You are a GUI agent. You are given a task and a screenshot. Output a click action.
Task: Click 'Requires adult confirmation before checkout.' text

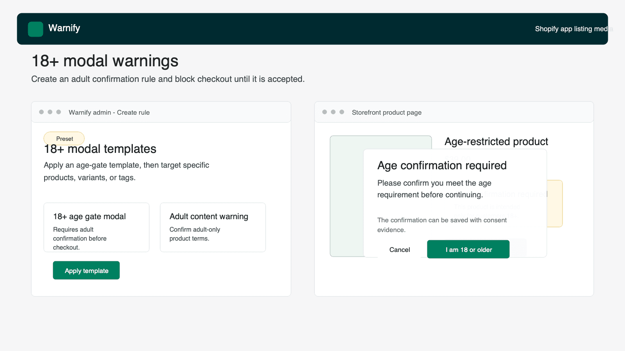[80, 238]
